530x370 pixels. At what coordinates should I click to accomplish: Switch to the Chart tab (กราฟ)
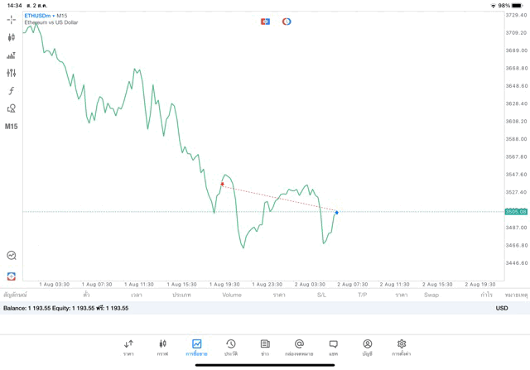[162, 347]
